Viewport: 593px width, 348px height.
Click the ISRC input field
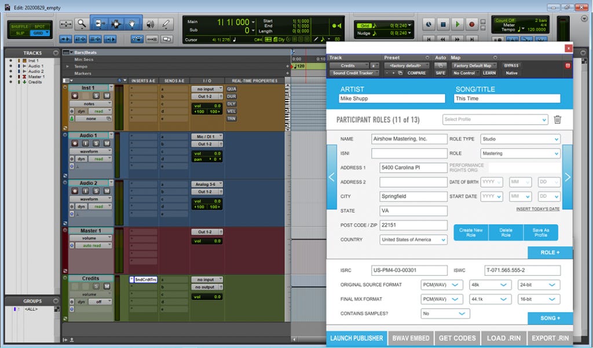(x=409, y=270)
